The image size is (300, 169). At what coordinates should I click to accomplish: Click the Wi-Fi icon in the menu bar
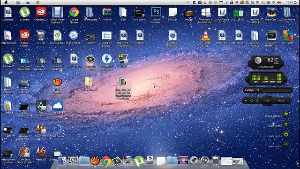274,2
